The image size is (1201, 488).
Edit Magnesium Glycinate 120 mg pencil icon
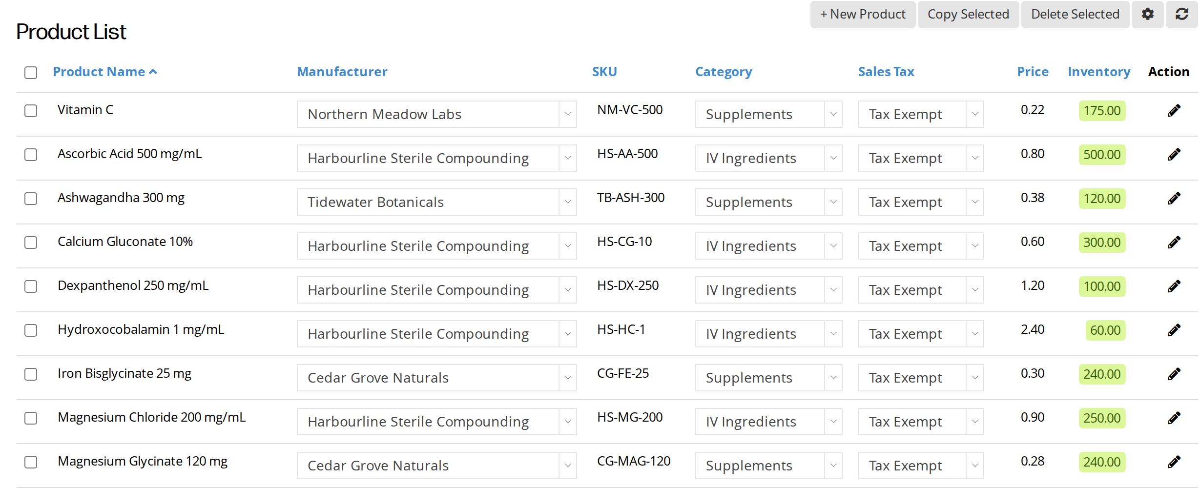(x=1174, y=462)
